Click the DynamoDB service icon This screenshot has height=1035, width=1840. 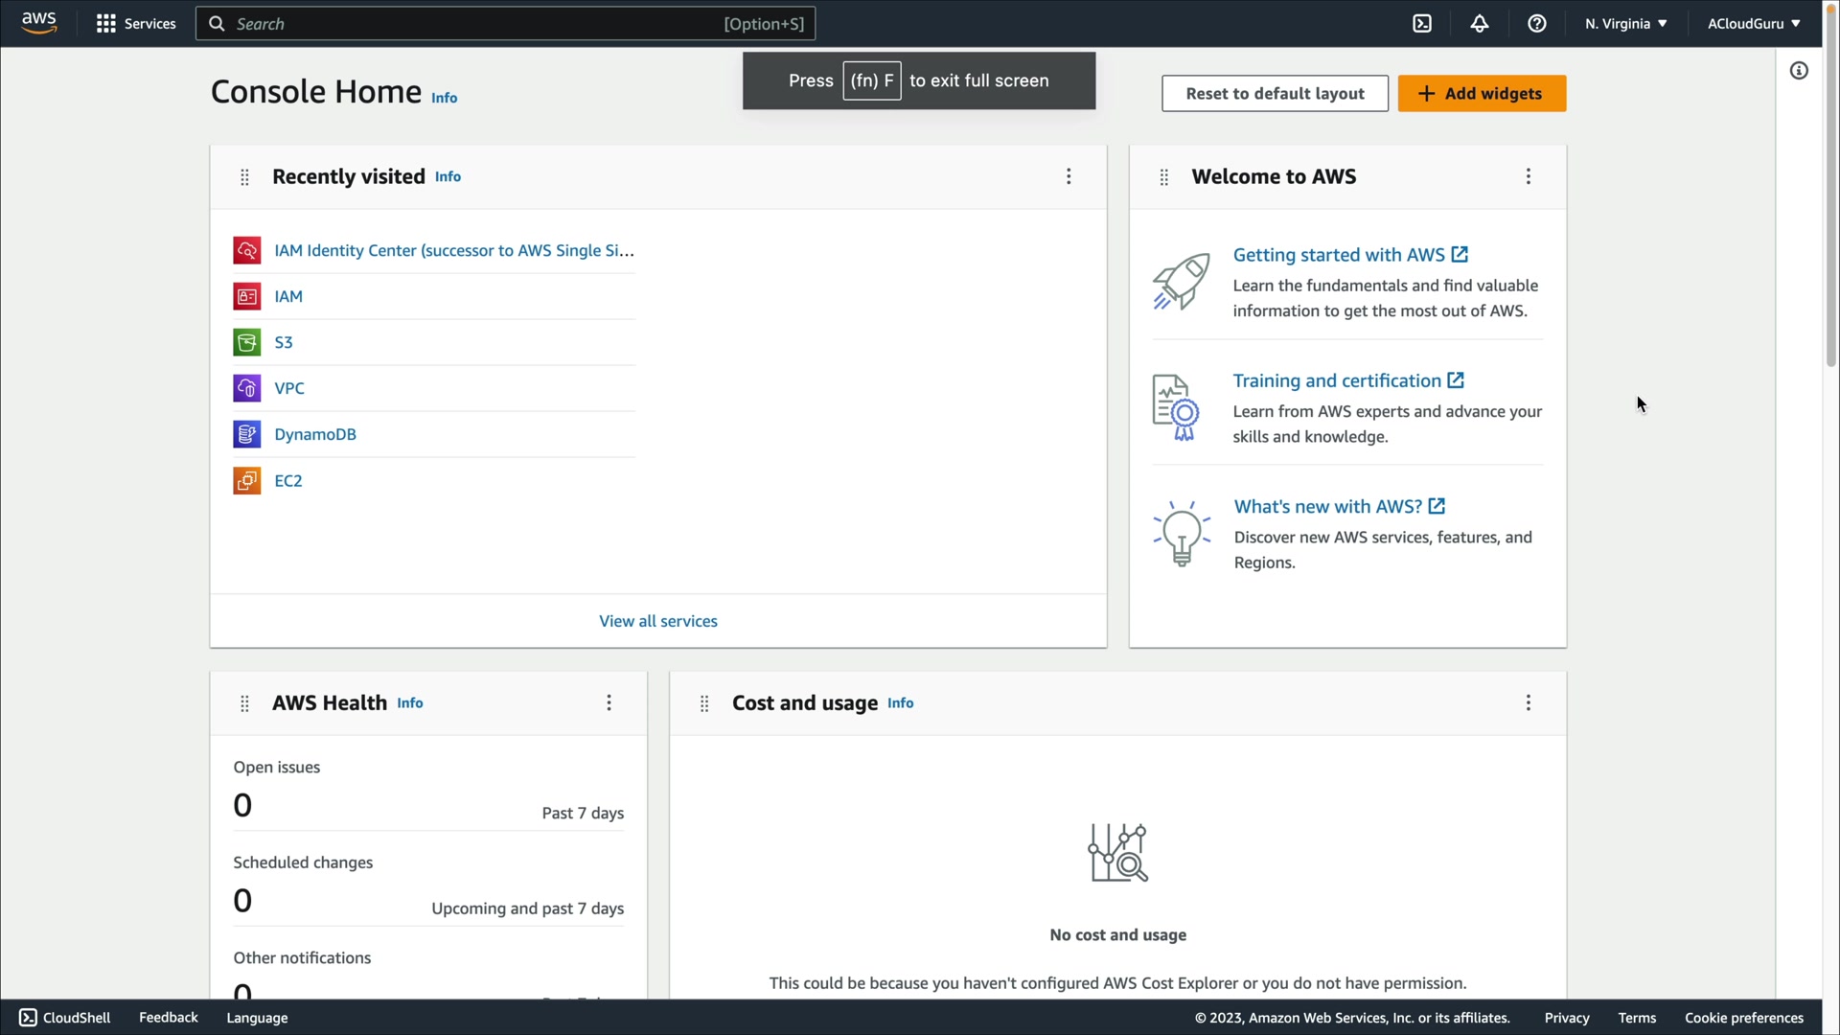tap(246, 434)
